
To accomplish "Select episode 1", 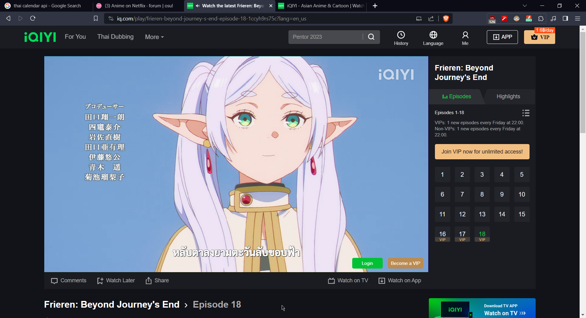I will point(442,175).
